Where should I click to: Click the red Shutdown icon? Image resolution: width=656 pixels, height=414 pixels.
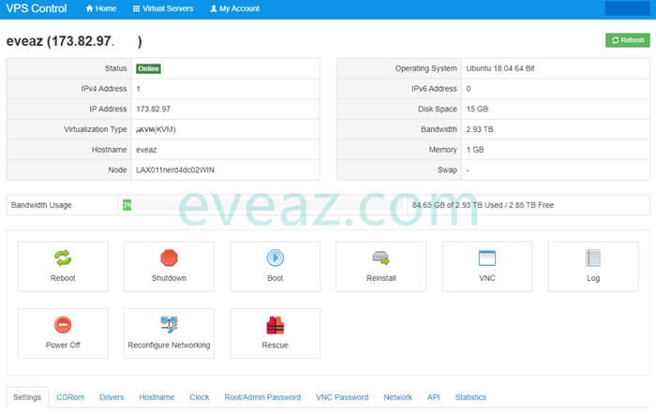(x=169, y=258)
